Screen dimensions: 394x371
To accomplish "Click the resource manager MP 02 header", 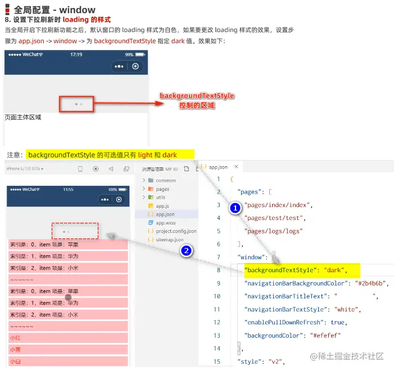I will coord(160,169).
